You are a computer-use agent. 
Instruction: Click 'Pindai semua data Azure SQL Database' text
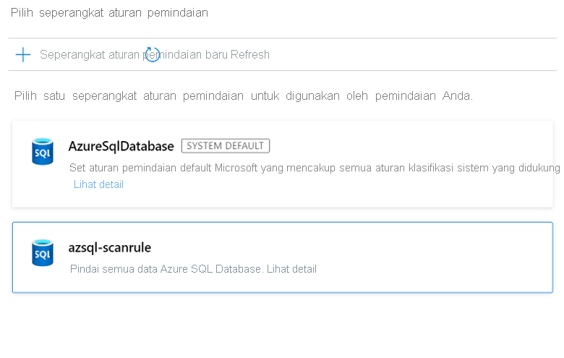coord(166,269)
